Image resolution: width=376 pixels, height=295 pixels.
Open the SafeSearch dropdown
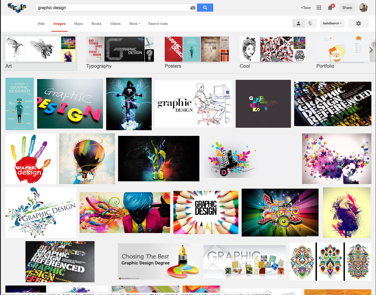(x=332, y=23)
